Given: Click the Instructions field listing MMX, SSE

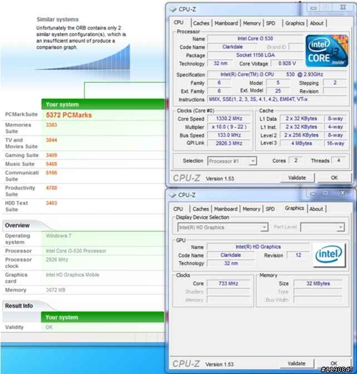Looking at the screenshot, I should coord(277,99).
